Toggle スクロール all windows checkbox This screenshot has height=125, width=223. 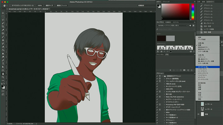(10, 6)
